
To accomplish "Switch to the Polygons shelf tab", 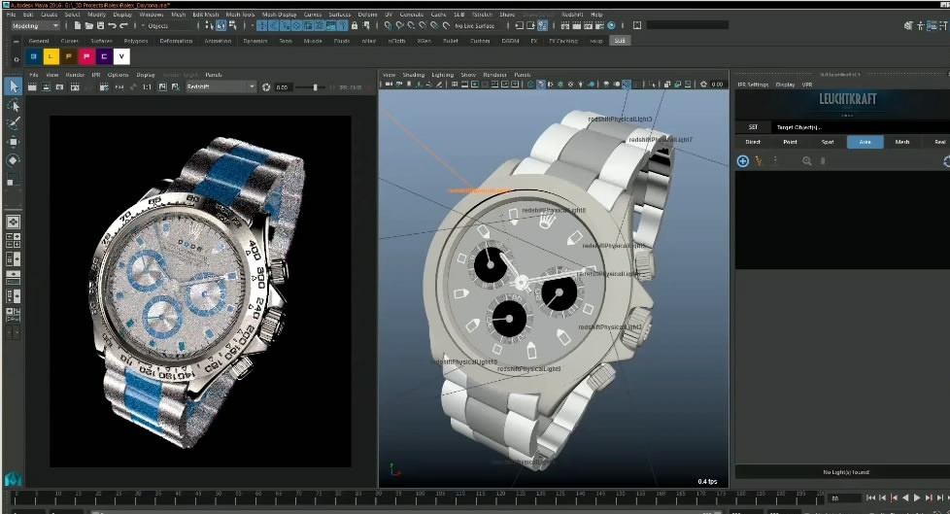I will point(136,41).
